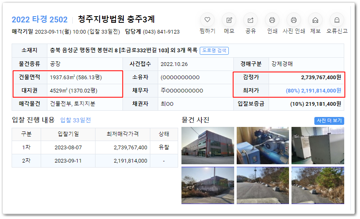Viewport: 360px width, 219px height.
Task: Click the 소유자 value (OOOOOOOOOO
Action: tap(180, 77)
